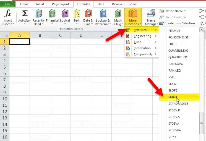Switch to the Data tab

click(x=101, y=4)
